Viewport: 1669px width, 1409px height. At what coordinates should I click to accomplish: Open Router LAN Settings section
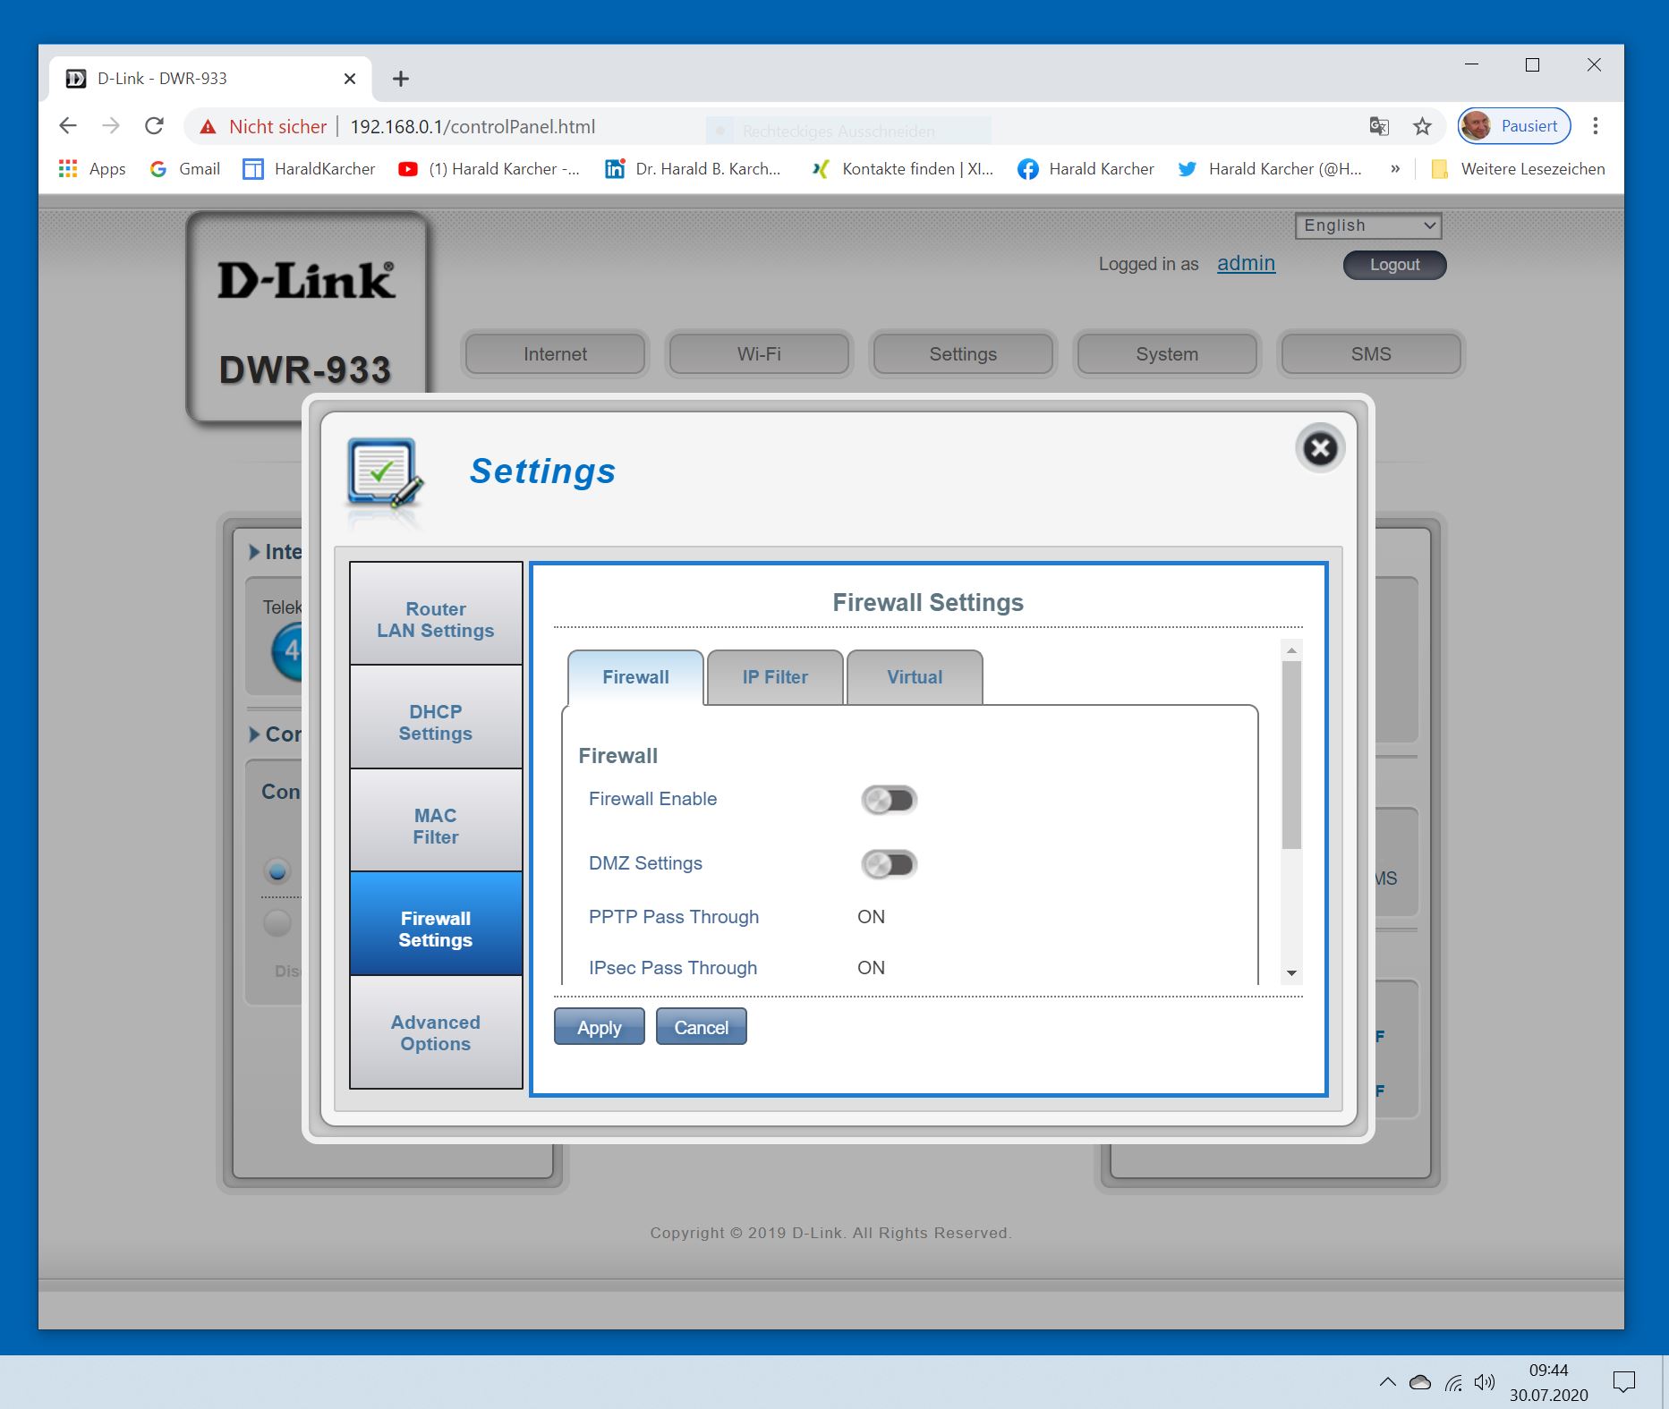coord(436,614)
